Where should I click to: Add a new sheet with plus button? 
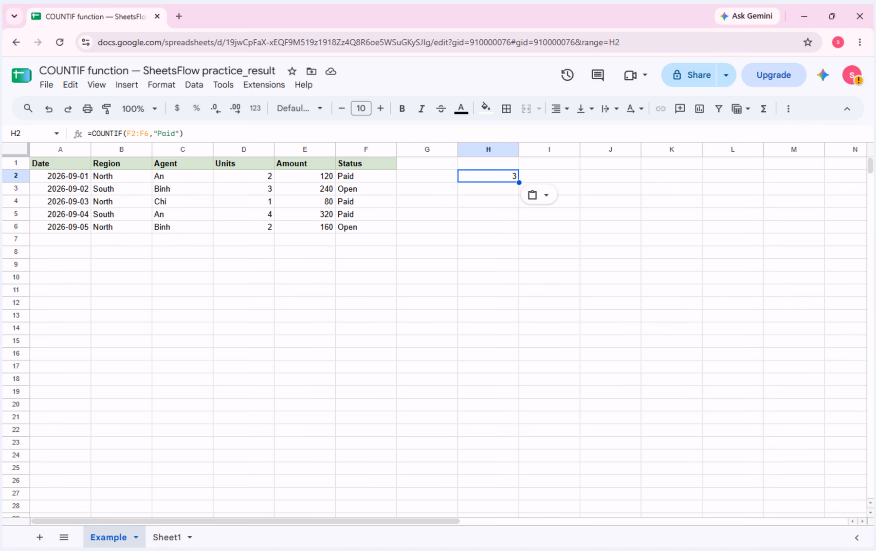point(39,537)
